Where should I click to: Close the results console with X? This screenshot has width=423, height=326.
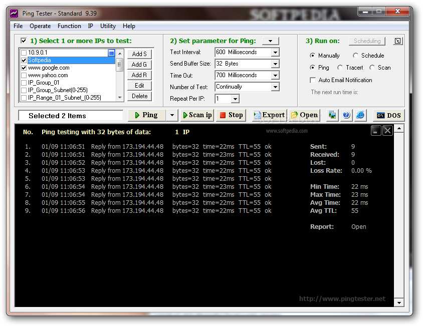pos(387,131)
